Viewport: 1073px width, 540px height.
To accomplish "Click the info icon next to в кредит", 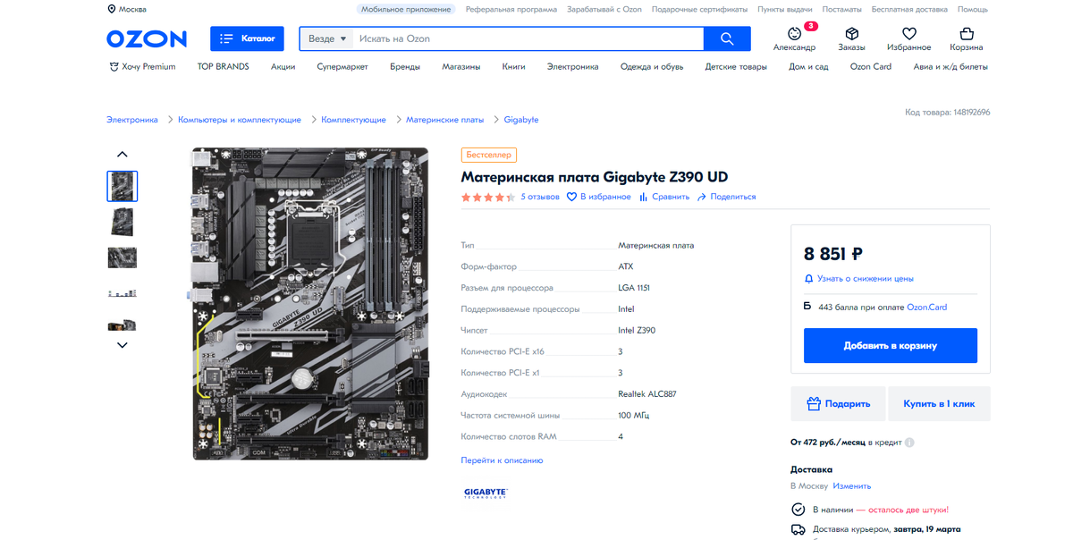I will click(x=909, y=443).
